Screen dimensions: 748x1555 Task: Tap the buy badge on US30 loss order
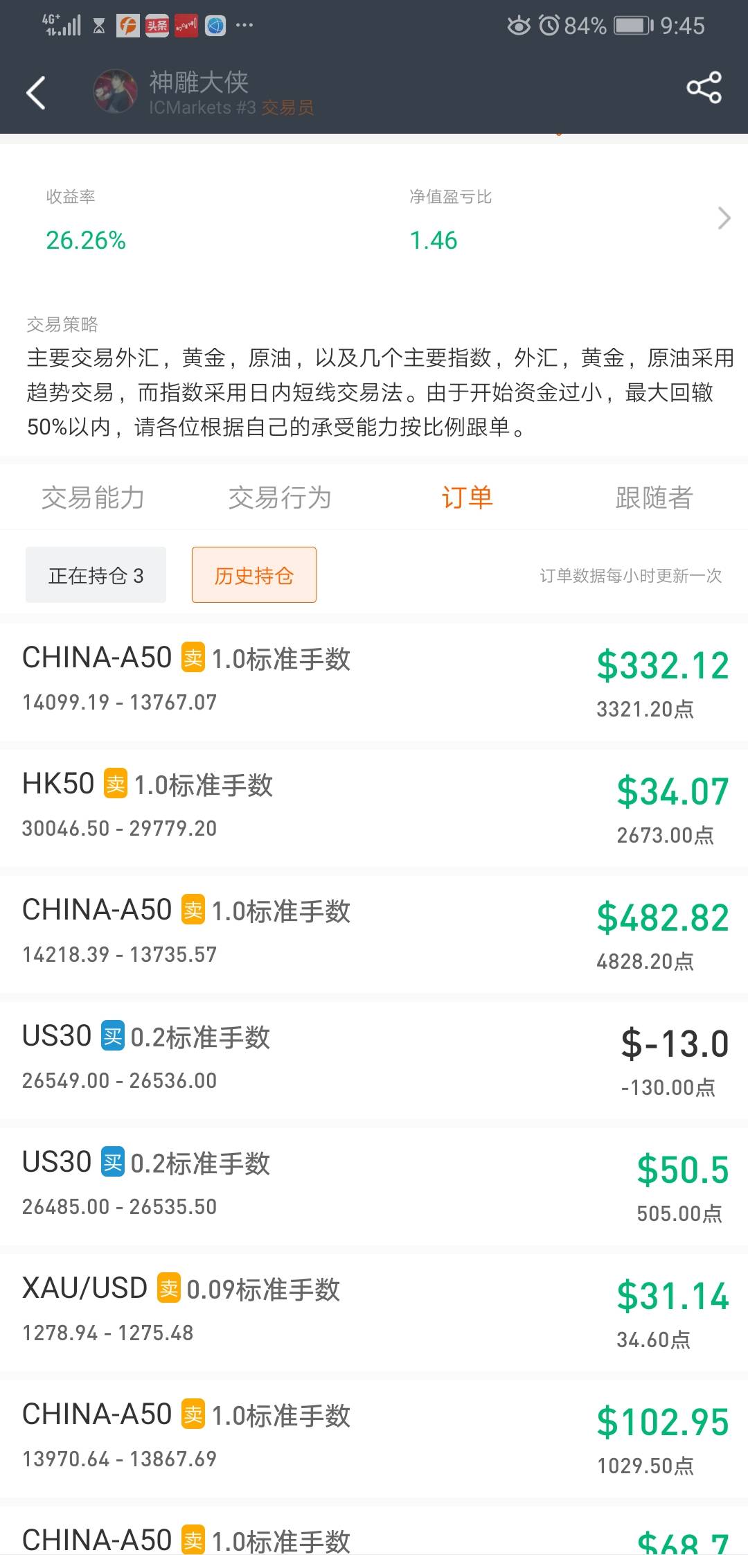coord(113,1036)
